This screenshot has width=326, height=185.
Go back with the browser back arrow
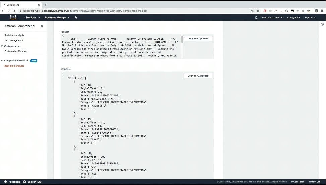[3, 11]
